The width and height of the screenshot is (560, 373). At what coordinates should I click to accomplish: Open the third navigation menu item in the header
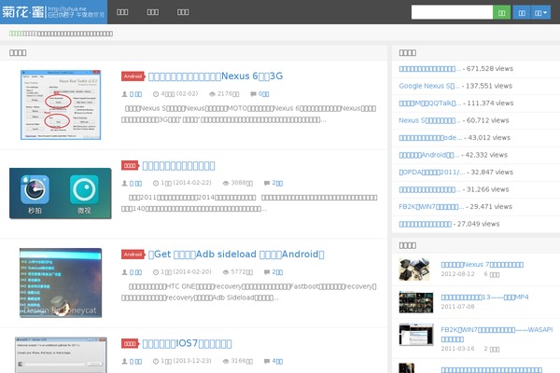coord(183,12)
